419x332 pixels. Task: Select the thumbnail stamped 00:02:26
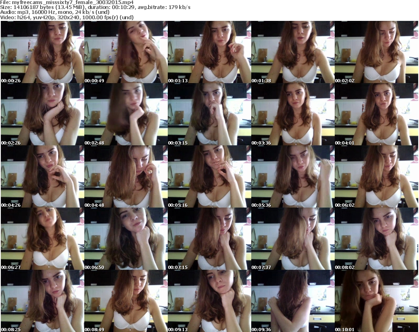(x=43, y=114)
